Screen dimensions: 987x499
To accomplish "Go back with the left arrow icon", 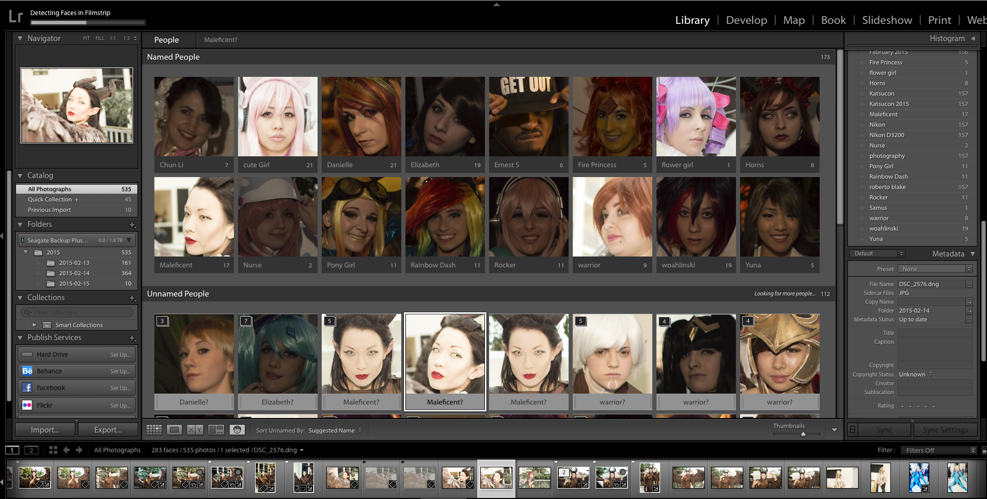I will [67, 450].
